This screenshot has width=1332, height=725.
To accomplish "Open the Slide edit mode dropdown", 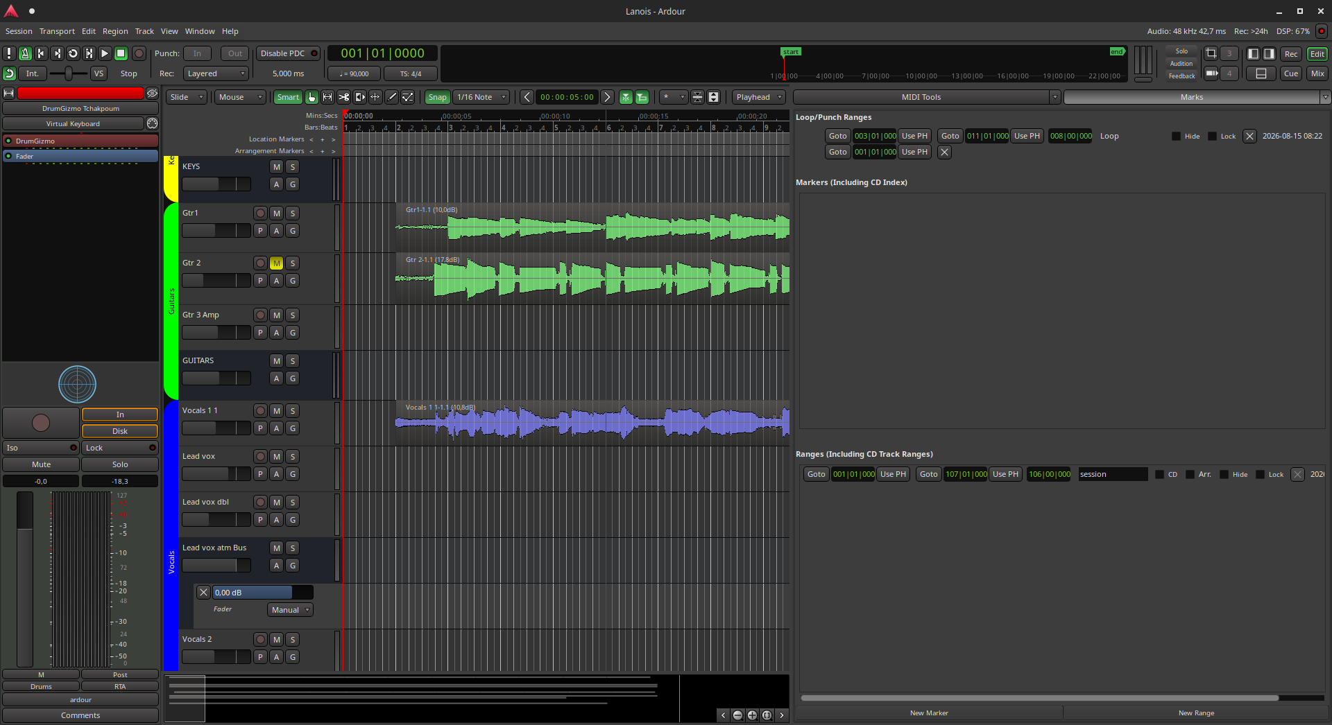I will pos(187,97).
